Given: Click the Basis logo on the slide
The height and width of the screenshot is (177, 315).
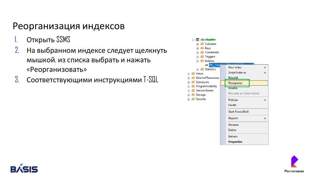Looking at the screenshot, I should 24,168.
